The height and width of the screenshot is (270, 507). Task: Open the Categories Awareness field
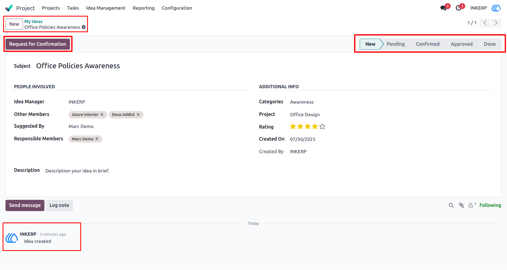click(x=391, y=102)
